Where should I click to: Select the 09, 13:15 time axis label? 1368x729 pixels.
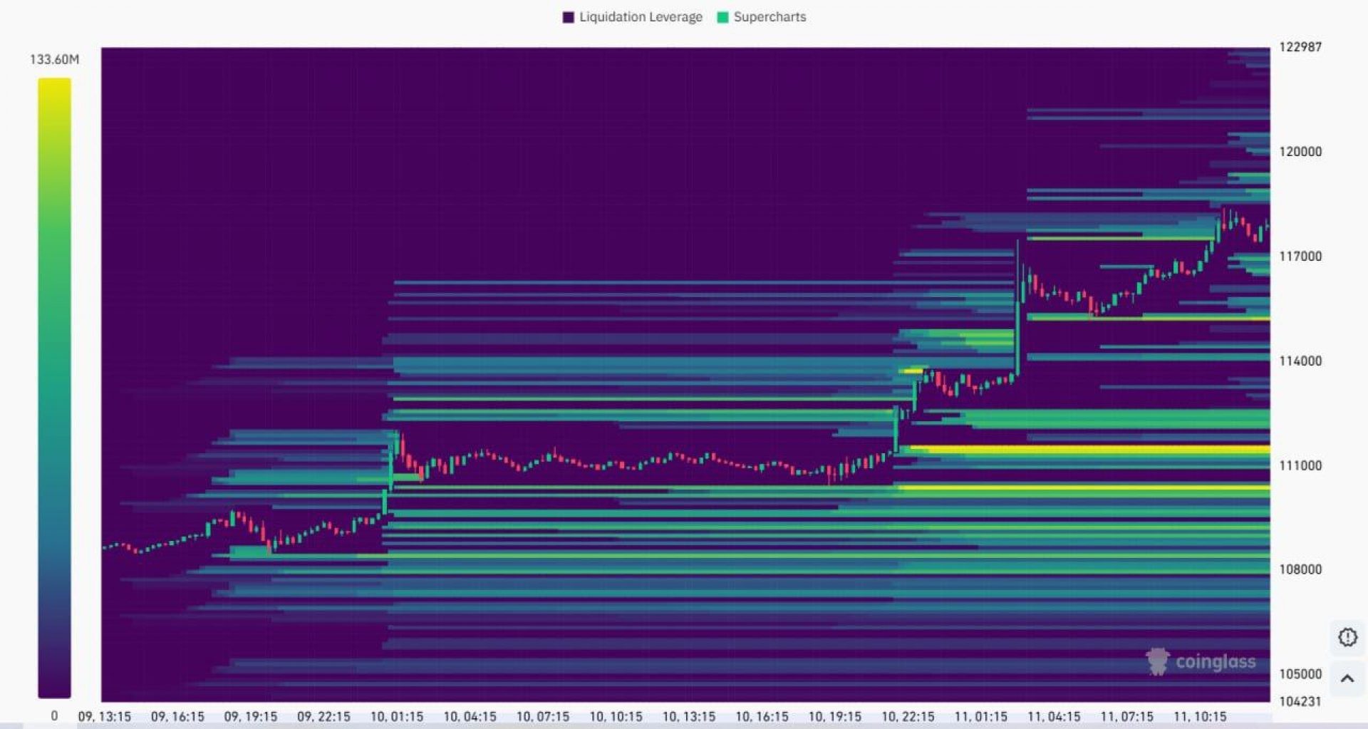pyautogui.click(x=105, y=716)
